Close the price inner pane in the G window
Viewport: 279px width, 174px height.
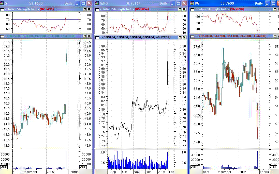coord(89,36)
